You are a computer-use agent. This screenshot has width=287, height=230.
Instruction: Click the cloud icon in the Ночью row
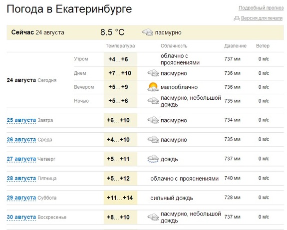[153, 101]
